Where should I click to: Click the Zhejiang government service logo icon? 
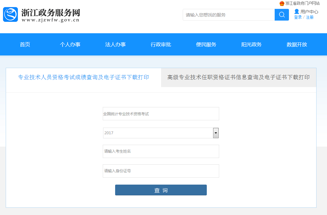10,15
